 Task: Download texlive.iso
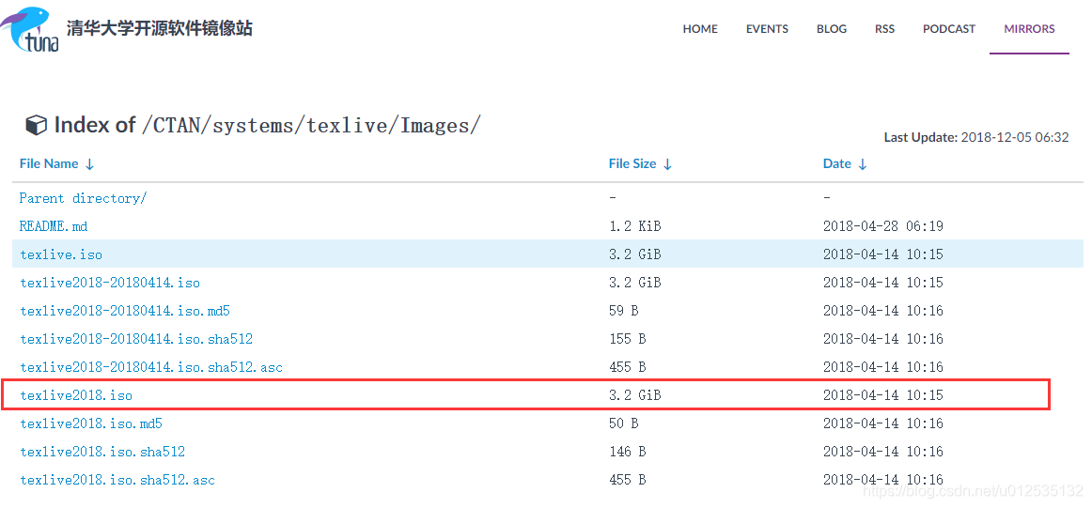pos(60,254)
